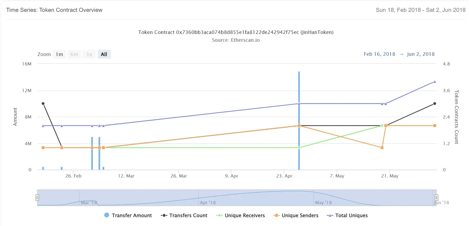Edit end date Jun 2, 2018
This screenshot has width=469, height=226.
[421, 54]
